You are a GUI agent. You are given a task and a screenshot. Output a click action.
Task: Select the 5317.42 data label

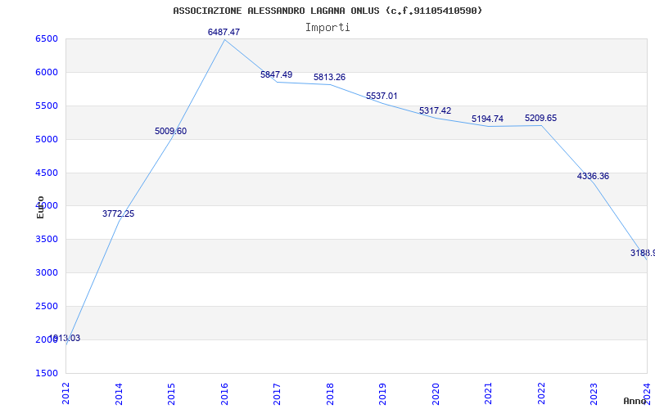click(436, 110)
